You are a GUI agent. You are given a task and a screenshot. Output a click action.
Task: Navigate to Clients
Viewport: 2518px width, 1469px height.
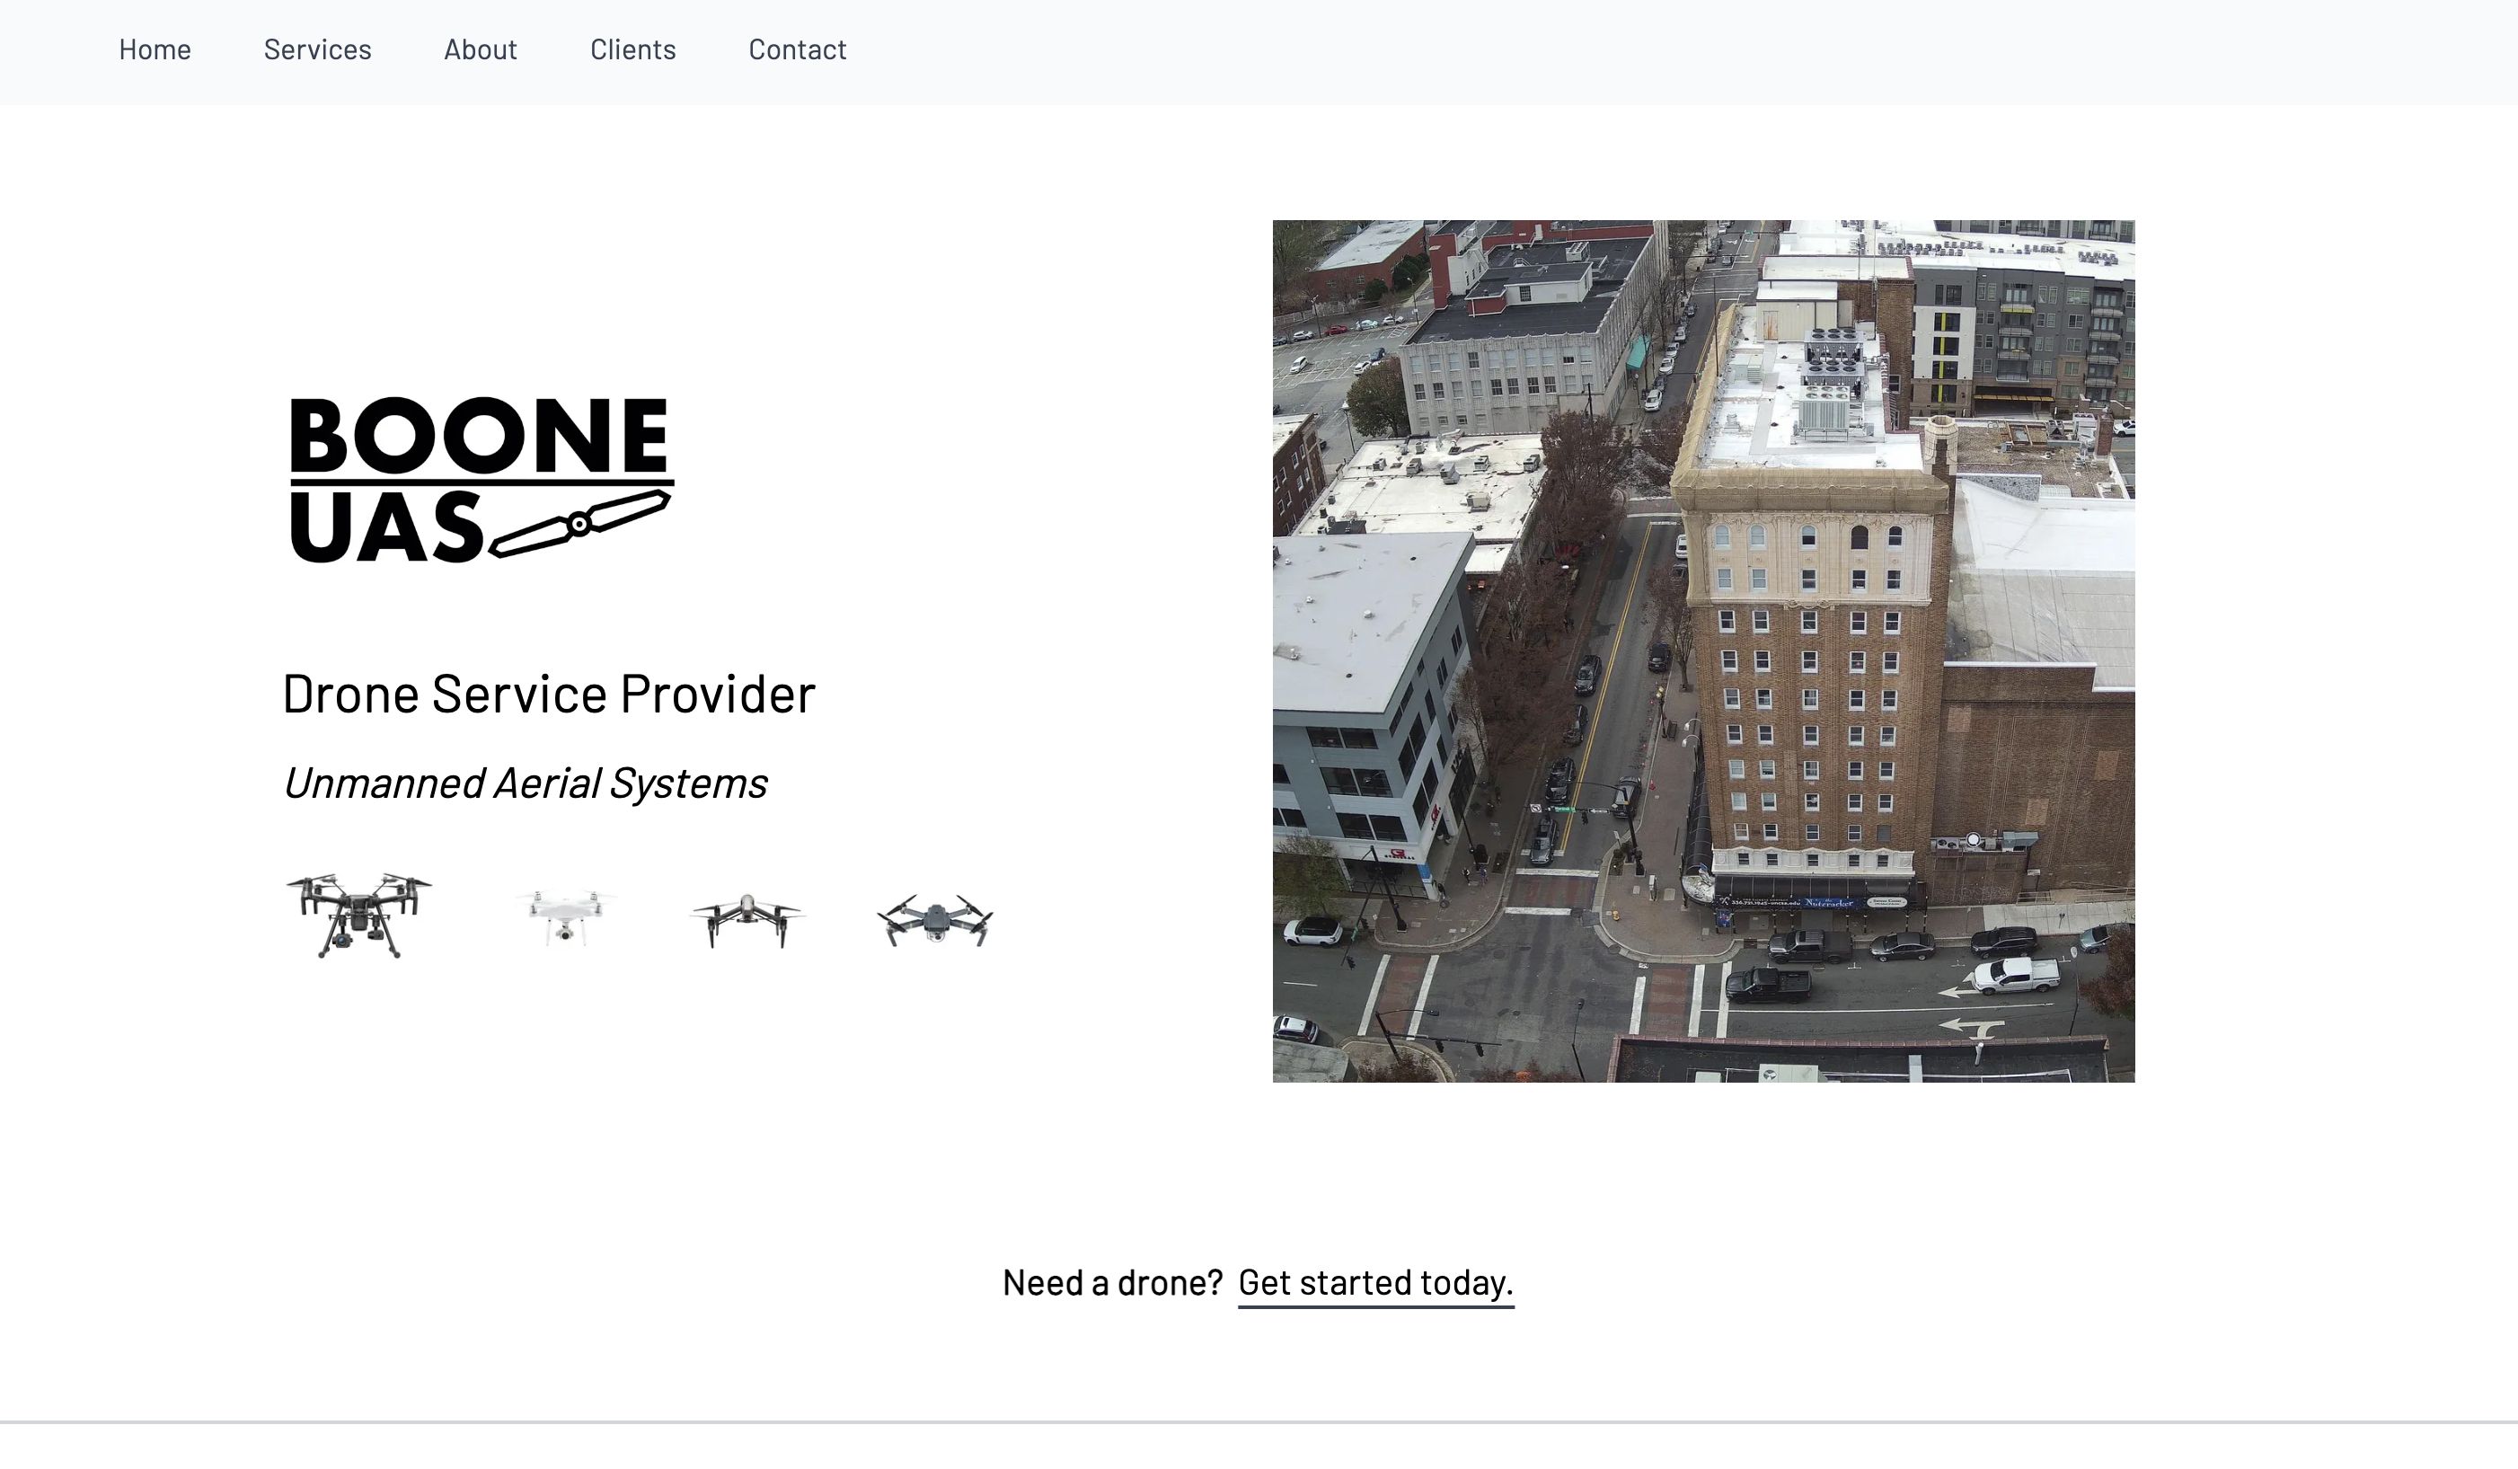point(632,49)
